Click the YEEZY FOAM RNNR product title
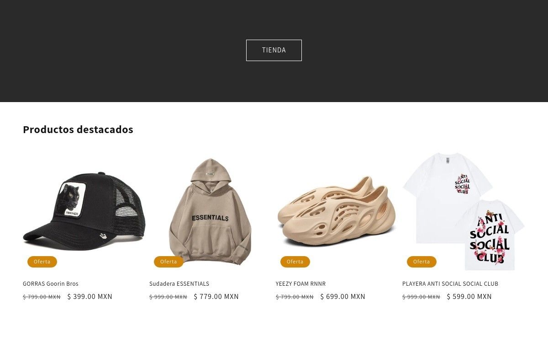This screenshot has width=548, height=350. [x=300, y=284]
